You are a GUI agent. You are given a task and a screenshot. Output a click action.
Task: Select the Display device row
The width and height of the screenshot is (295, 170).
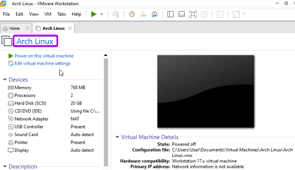pyautogui.click(x=54, y=150)
